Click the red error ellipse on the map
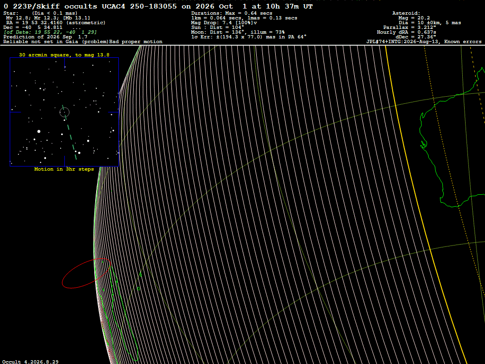The image size is (485, 364). coord(87,273)
